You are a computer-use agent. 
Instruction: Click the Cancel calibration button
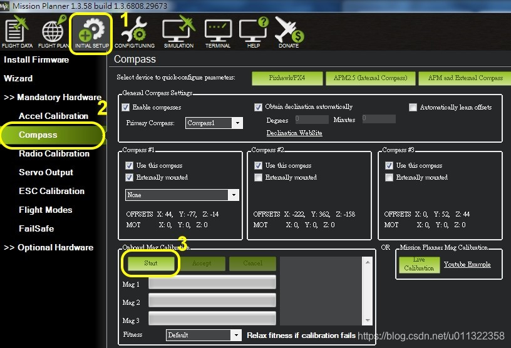(x=252, y=264)
